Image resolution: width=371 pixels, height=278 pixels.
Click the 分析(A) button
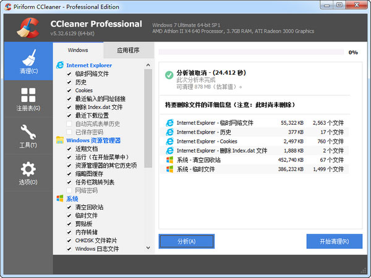click(186, 241)
